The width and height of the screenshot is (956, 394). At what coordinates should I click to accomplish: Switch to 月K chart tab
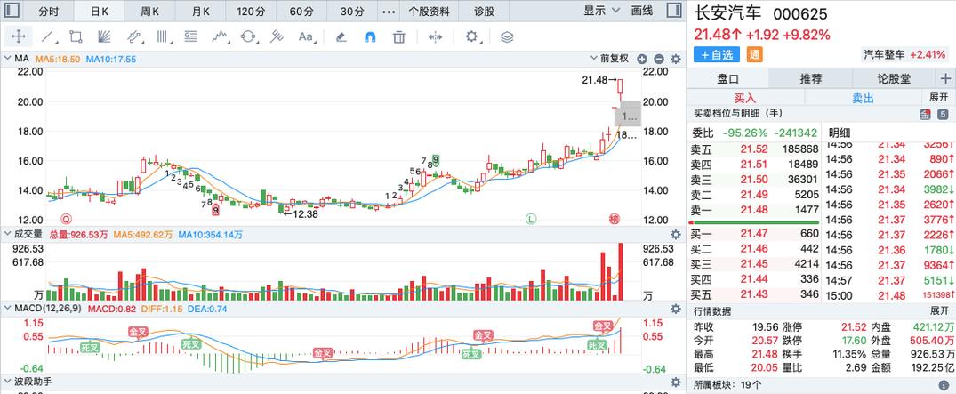tap(200, 11)
